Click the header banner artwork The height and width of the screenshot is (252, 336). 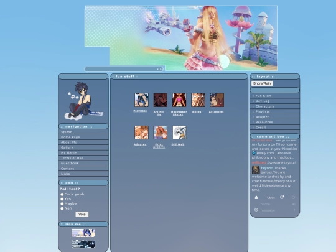click(181, 38)
